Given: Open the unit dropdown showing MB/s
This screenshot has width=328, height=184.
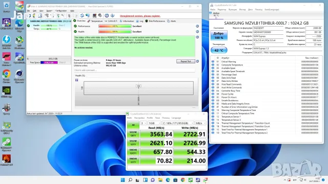Looking at the screenshot, I should pos(200,123).
